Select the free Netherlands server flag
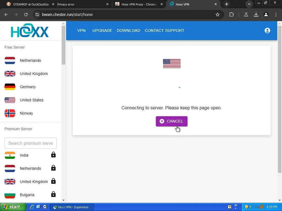 point(10,60)
